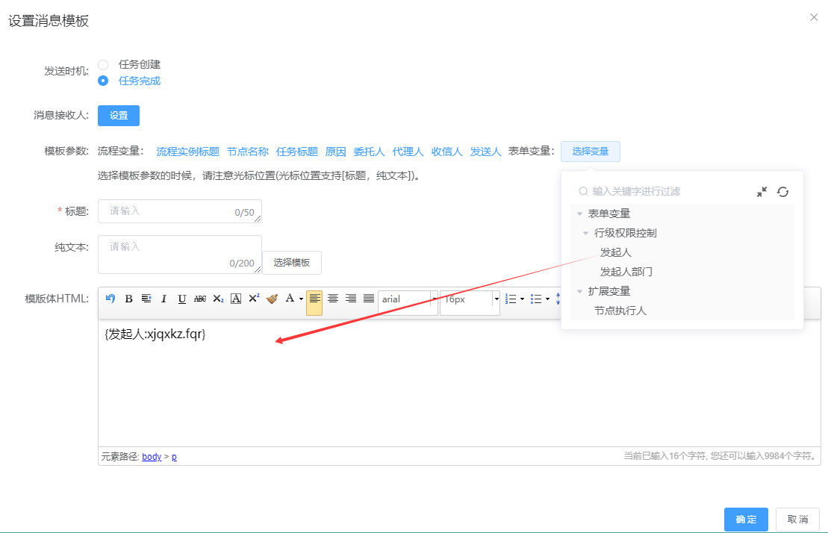Collapse 行级权限控制 tree node
Screen dimensions: 828x533
585,233
